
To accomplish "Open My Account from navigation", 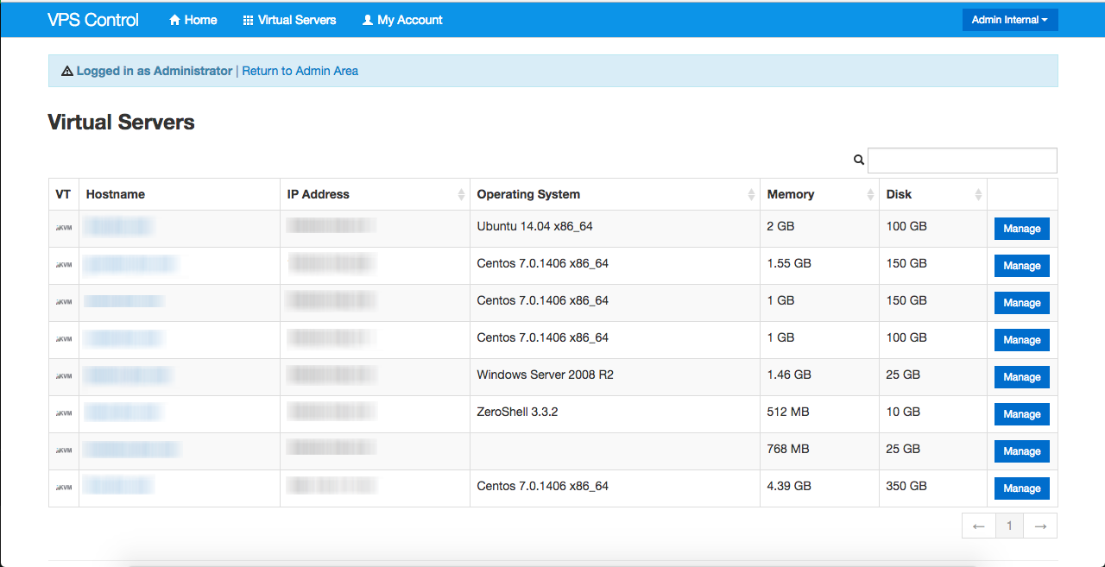I will coord(402,20).
